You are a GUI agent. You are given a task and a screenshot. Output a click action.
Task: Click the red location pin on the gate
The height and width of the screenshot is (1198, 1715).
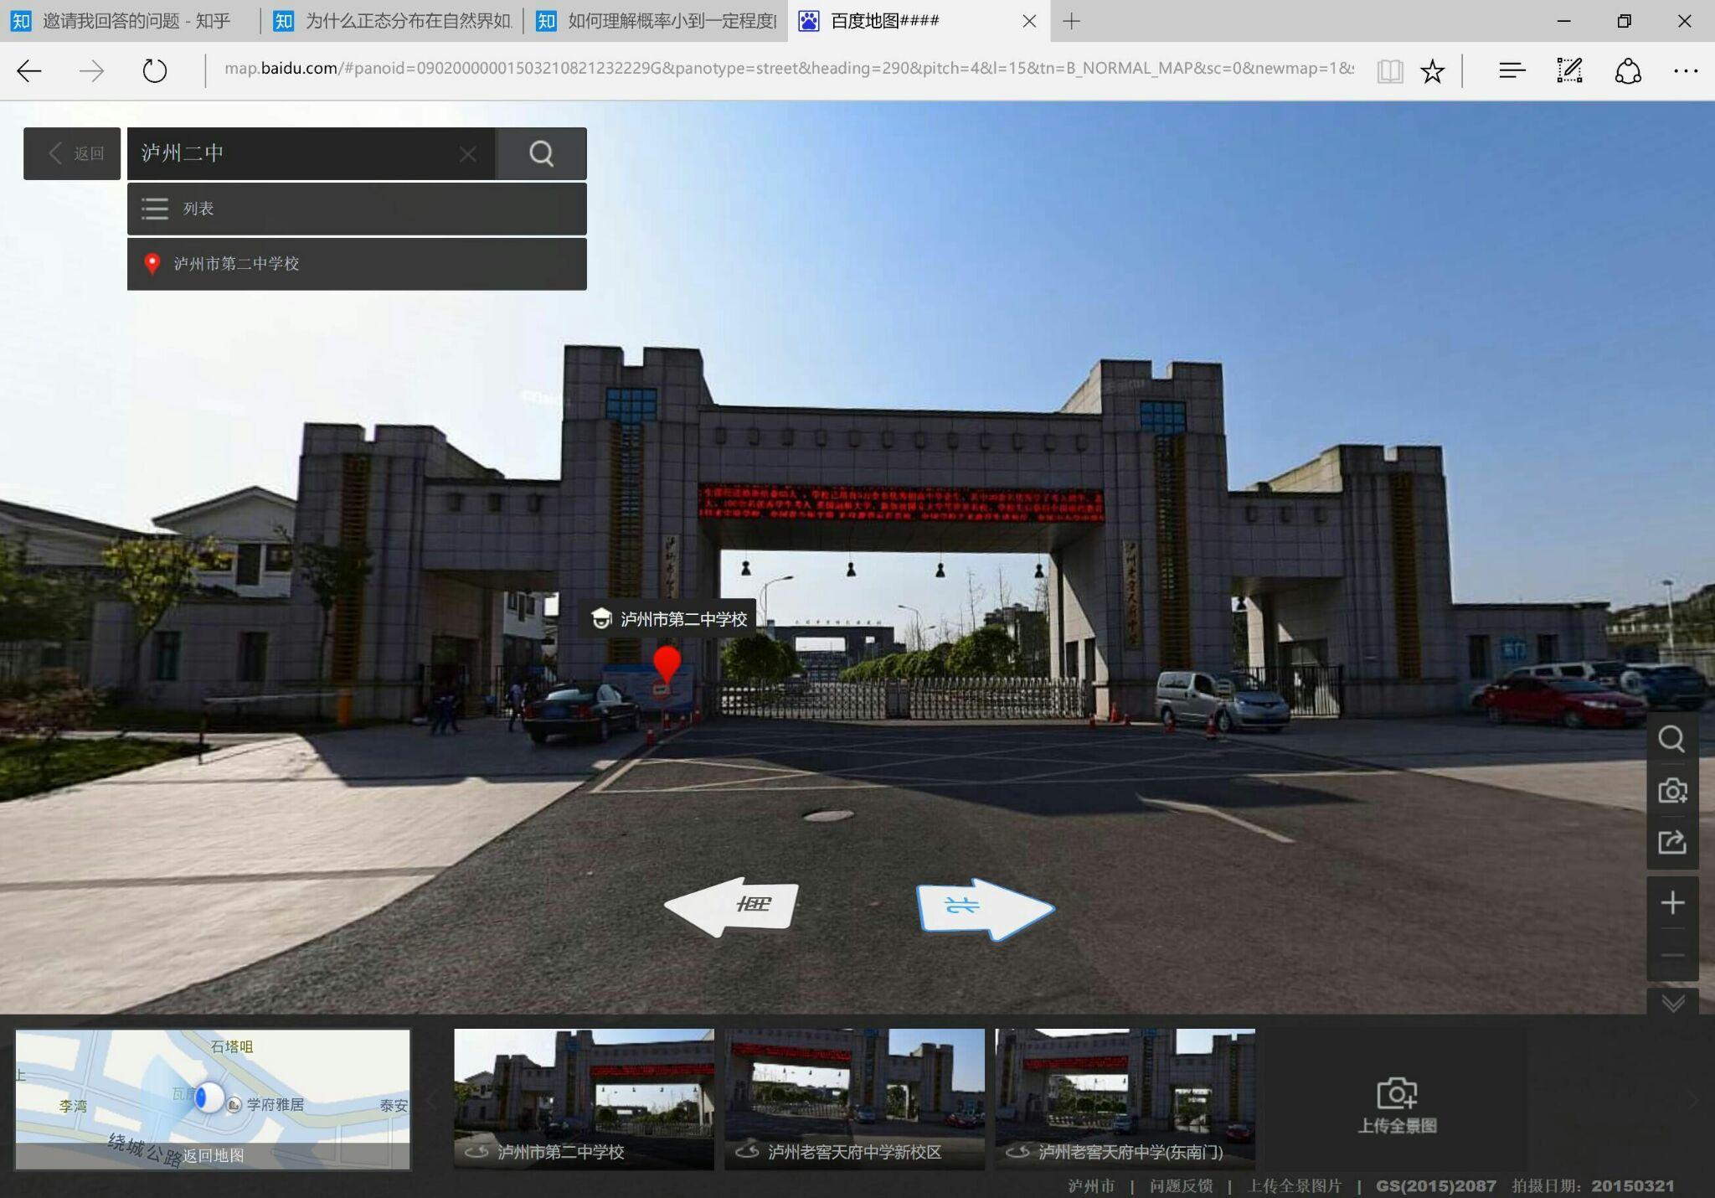(667, 666)
